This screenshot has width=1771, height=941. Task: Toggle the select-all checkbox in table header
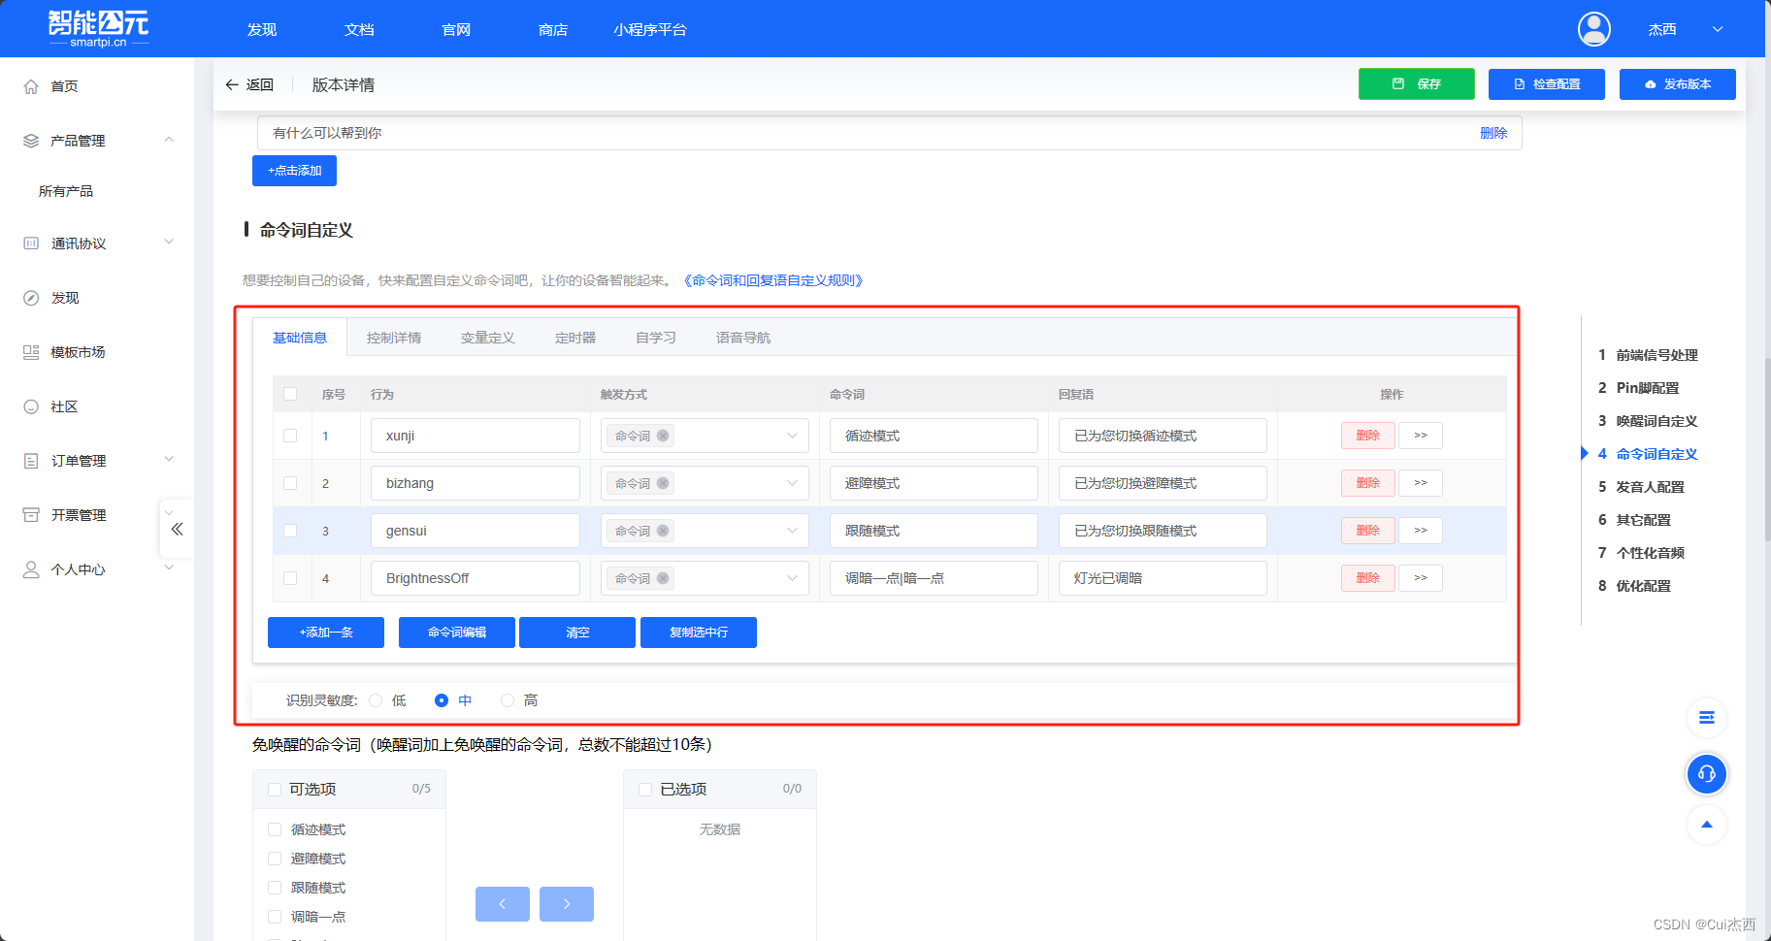click(x=290, y=394)
